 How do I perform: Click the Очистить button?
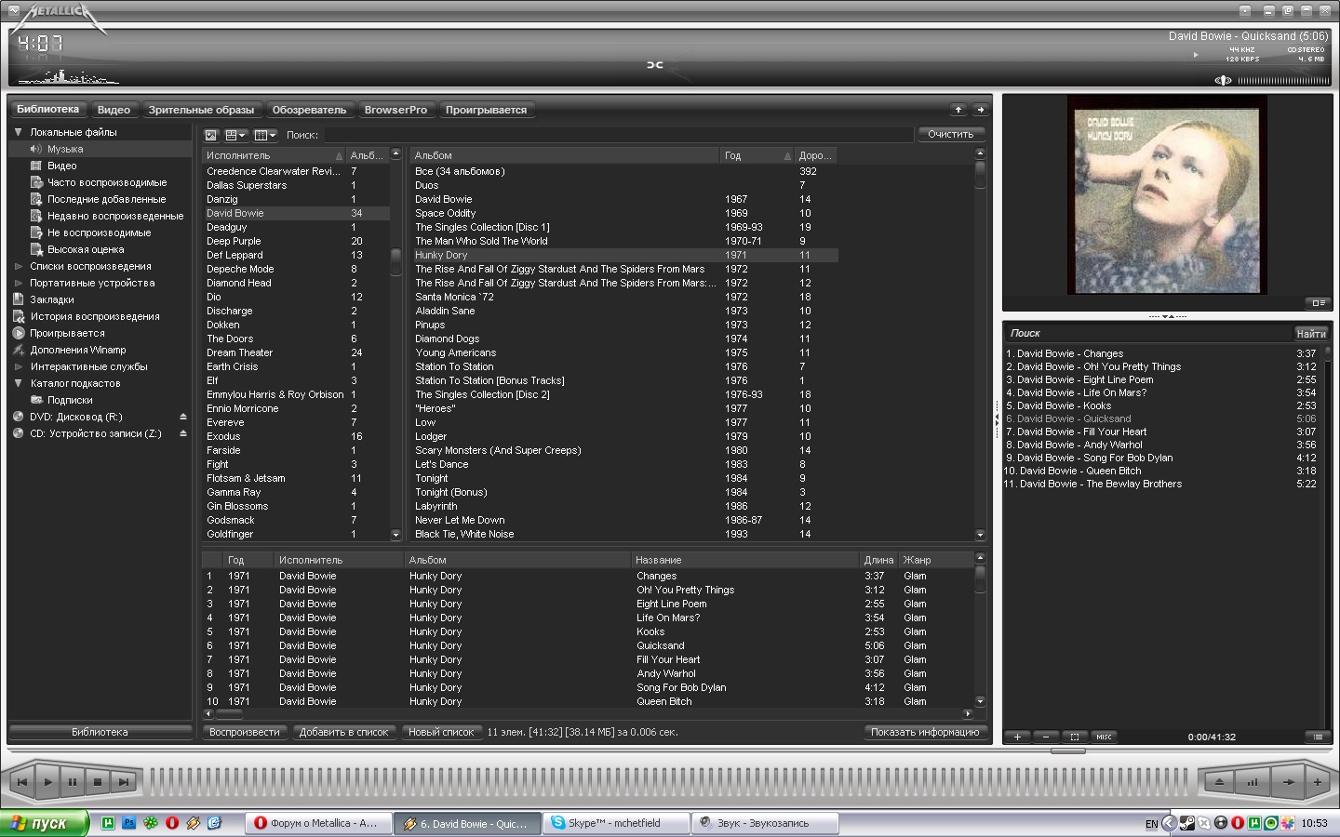coord(950,134)
